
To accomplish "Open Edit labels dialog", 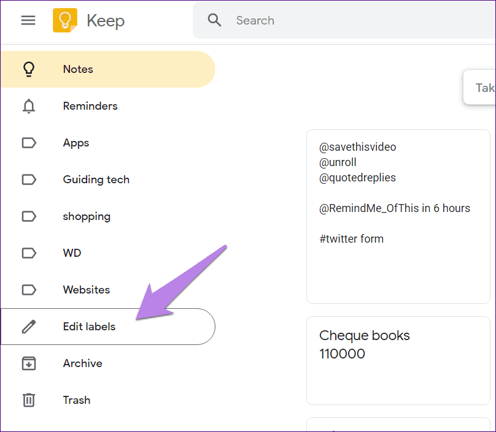I will 89,327.
